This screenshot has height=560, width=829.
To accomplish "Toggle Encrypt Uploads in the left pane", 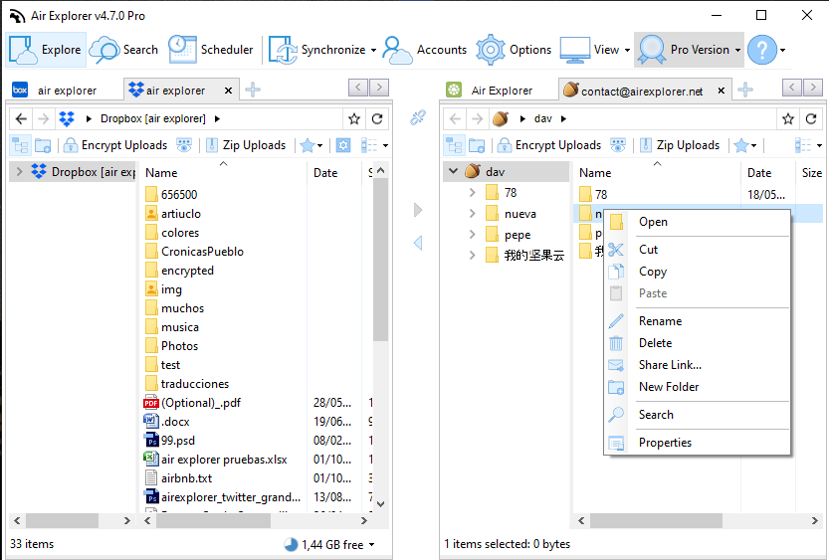I will click(115, 145).
